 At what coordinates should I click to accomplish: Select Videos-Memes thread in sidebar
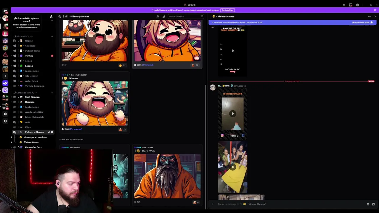pos(36,142)
